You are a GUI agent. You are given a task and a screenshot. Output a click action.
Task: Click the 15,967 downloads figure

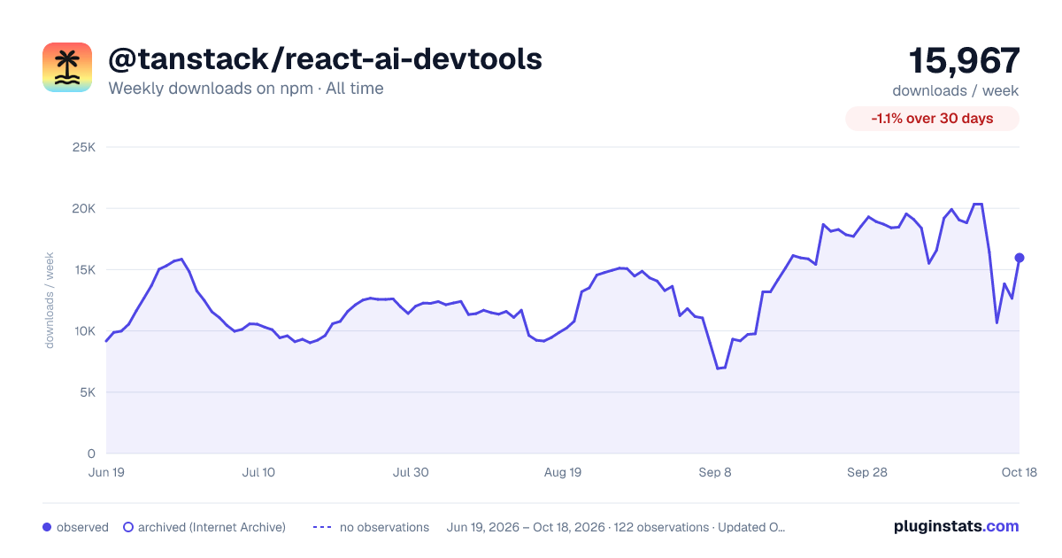coord(965,60)
